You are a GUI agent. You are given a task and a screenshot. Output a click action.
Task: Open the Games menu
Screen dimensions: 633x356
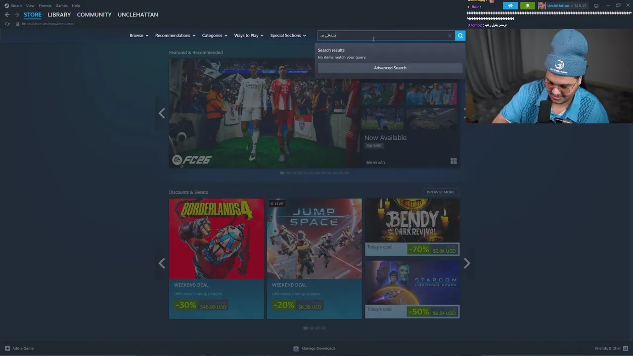click(x=61, y=6)
